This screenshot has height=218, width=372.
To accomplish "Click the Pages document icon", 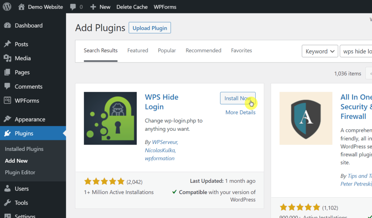I will pyautogui.click(x=7, y=72).
